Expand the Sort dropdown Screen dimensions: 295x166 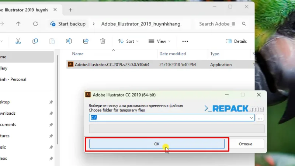tap(128, 41)
